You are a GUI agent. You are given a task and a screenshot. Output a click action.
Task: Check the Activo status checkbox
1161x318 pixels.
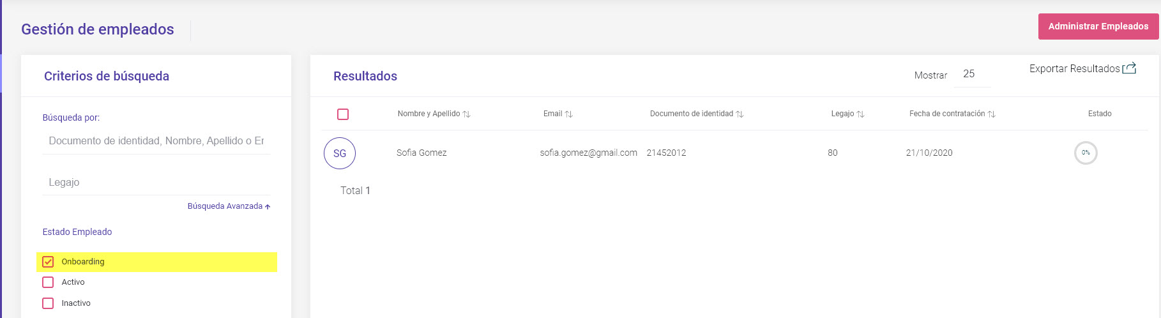click(48, 282)
